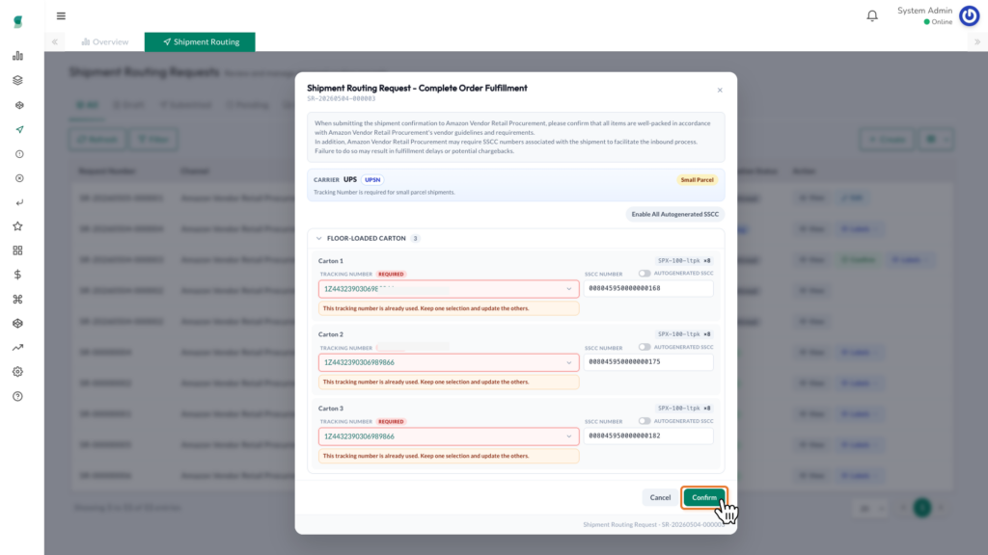Close the Shipment Routing Request dialog
988x555 pixels.
(x=720, y=90)
